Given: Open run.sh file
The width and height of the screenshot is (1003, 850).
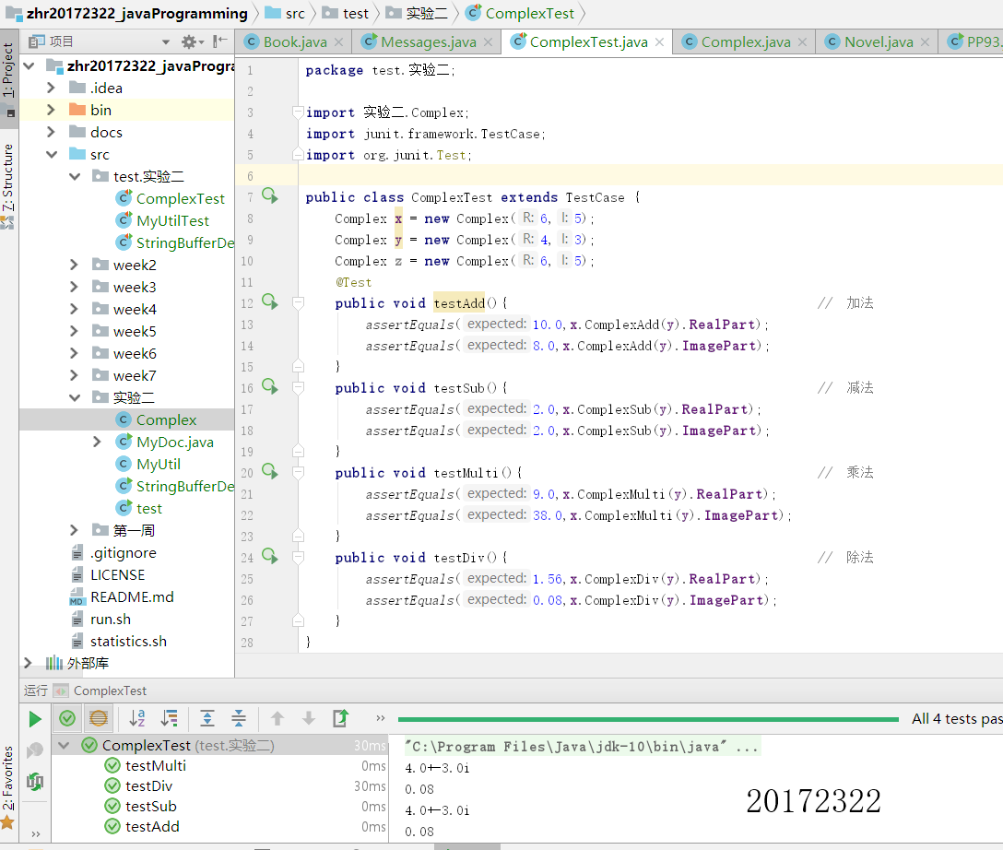Looking at the screenshot, I should tap(100, 620).
